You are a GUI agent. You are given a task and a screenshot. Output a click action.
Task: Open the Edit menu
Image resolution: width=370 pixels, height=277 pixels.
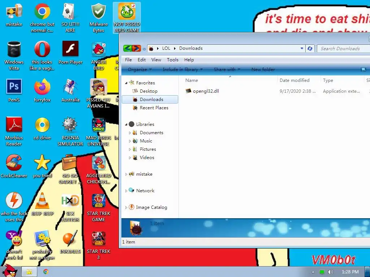(142, 60)
